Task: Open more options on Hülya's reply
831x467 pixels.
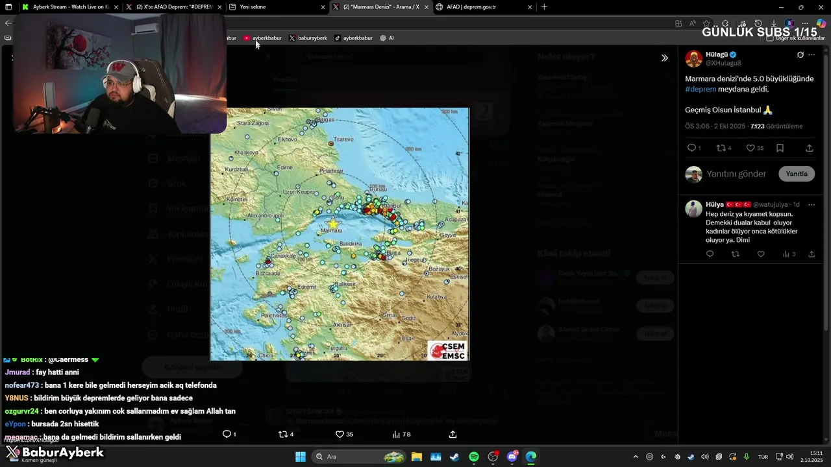Action: [x=812, y=204]
